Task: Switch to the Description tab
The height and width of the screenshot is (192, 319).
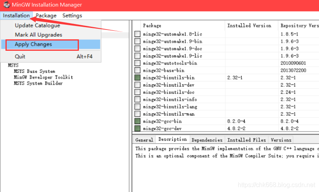Action: pos(173,139)
